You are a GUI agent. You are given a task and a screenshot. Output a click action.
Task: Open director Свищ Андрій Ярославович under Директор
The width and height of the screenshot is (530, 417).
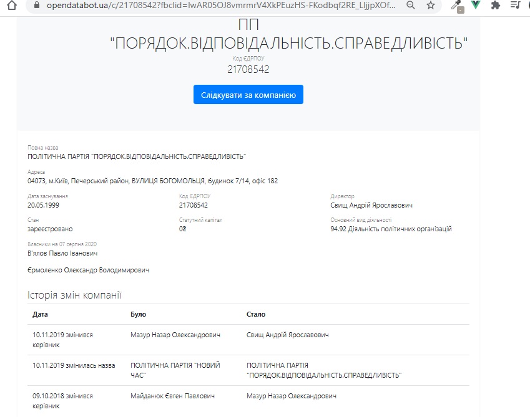pyautogui.click(x=371, y=205)
